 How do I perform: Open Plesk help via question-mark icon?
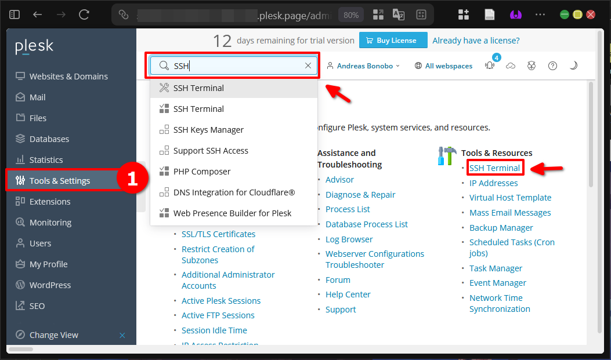(x=552, y=66)
